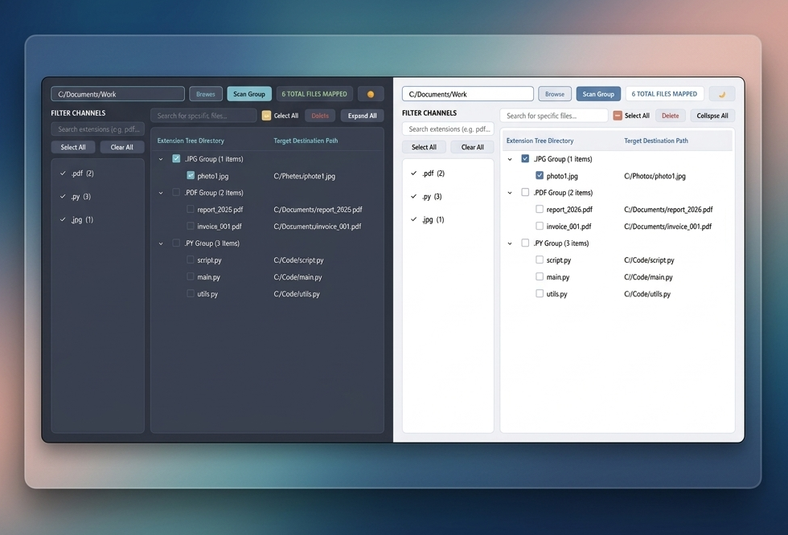Click Scan Group button in light panel
This screenshot has height=535, width=788.
point(598,94)
